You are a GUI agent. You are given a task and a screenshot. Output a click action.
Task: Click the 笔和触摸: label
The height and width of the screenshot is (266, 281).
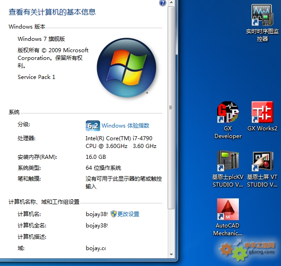pyautogui.click(x=29, y=179)
